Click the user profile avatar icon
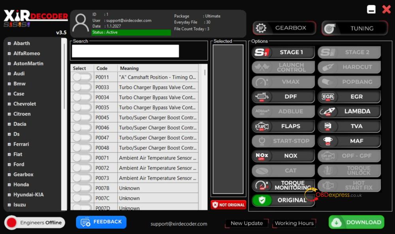This screenshot has height=234, width=395. tap(81, 23)
